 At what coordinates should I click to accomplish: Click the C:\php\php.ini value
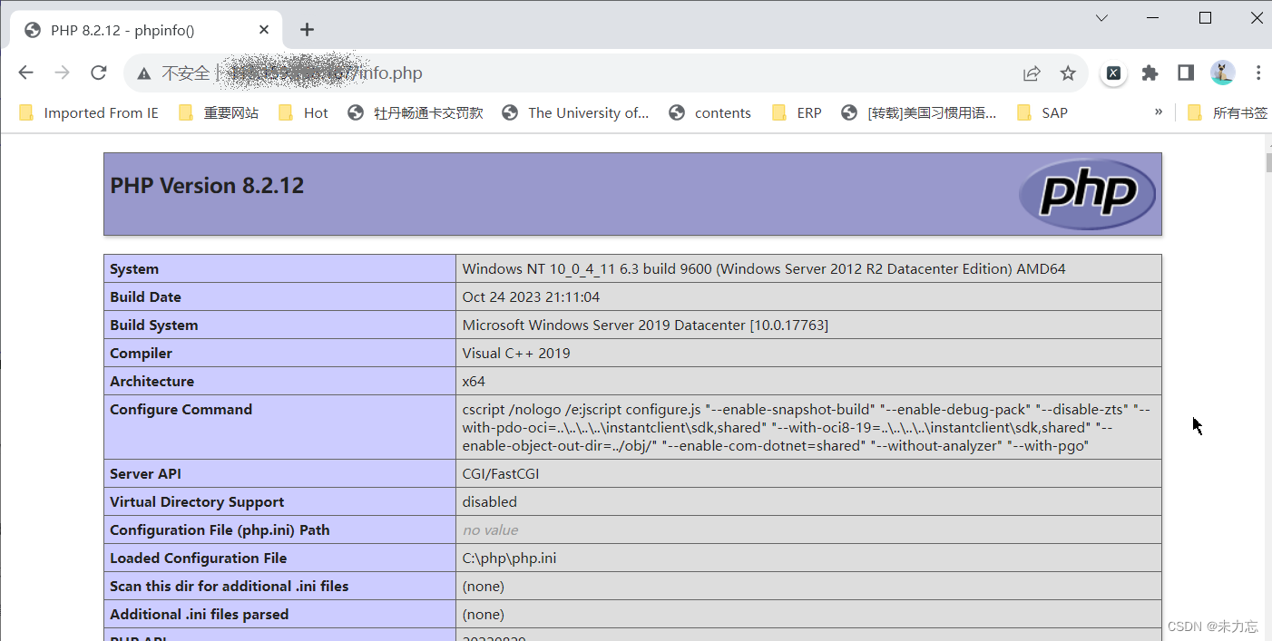pyautogui.click(x=509, y=558)
